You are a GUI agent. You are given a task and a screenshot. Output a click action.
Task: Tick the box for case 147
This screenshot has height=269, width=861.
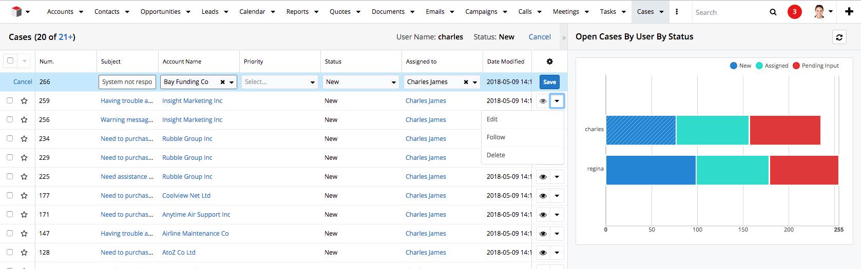point(10,233)
